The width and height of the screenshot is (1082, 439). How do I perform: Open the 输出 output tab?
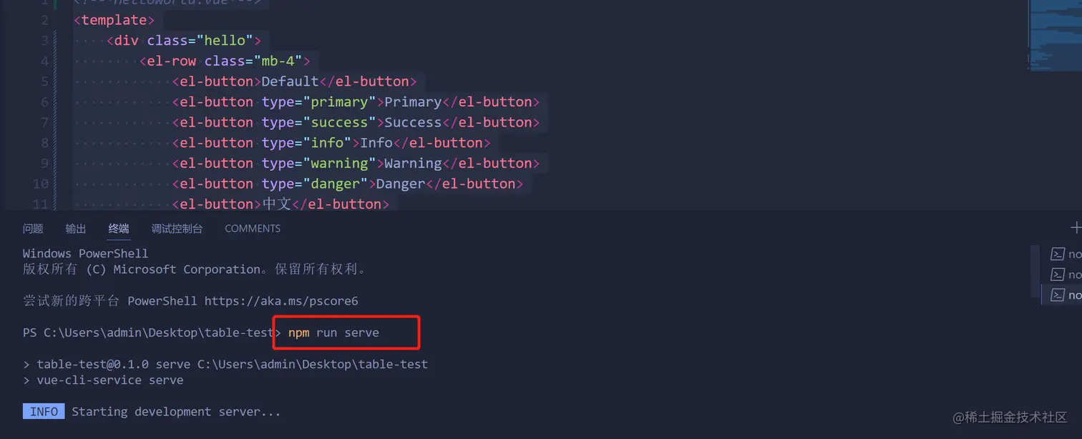coord(76,229)
